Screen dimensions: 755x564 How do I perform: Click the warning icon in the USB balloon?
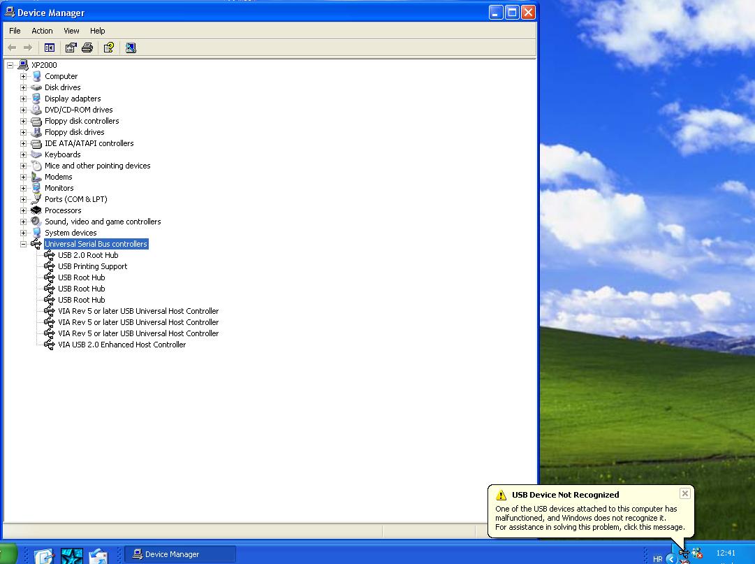click(x=501, y=495)
